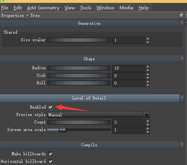Image resolution: width=187 pixels, height=165 pixels.
Task: Open the Tools menu
Action: [86, 8]
